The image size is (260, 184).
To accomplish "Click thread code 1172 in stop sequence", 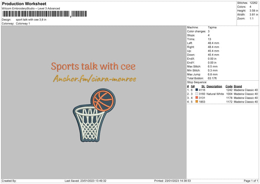I will coord(229,102).
